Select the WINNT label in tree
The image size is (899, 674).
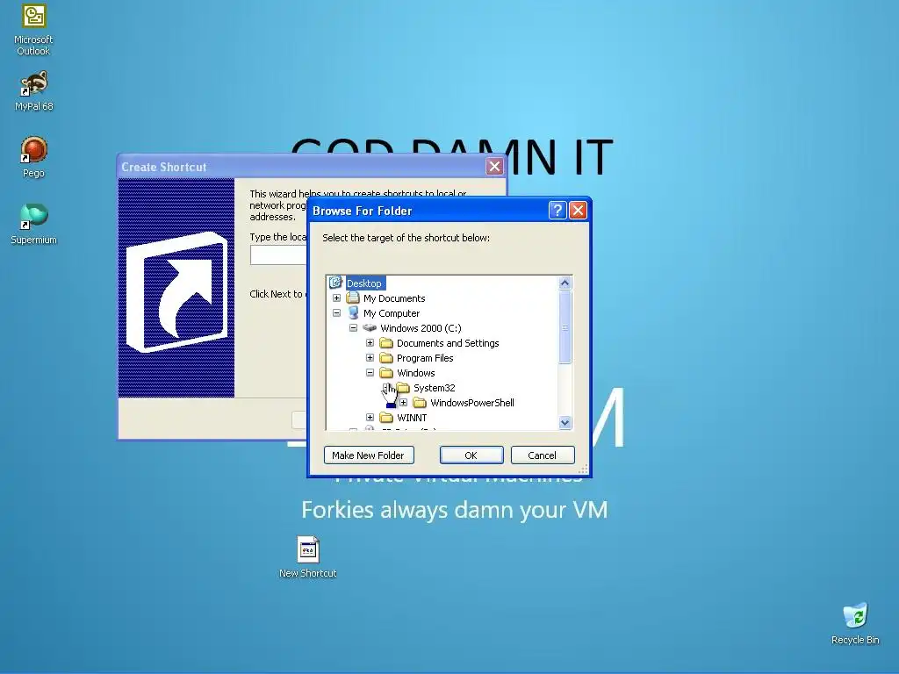412,417
